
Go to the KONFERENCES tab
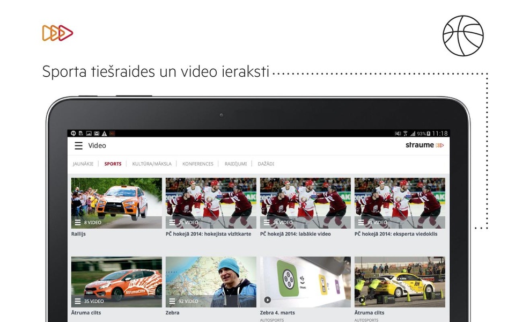198,164
